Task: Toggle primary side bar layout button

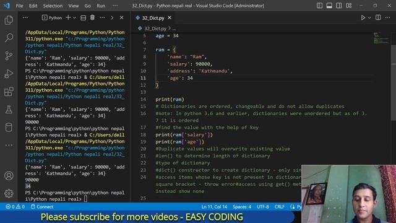Action: (x=319, y=6)
